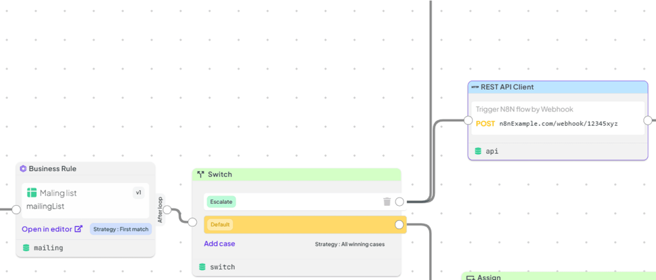The image size is (656, 280).
Task: Click the After loop output port
Action: 167,209
